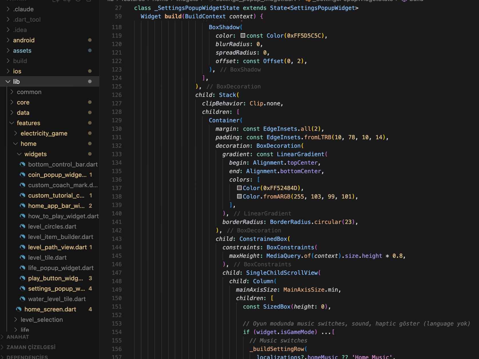The height and width of the screenshot is (359, 479).
Task: Expand the level_selection folder
Action: pos(16,320)
